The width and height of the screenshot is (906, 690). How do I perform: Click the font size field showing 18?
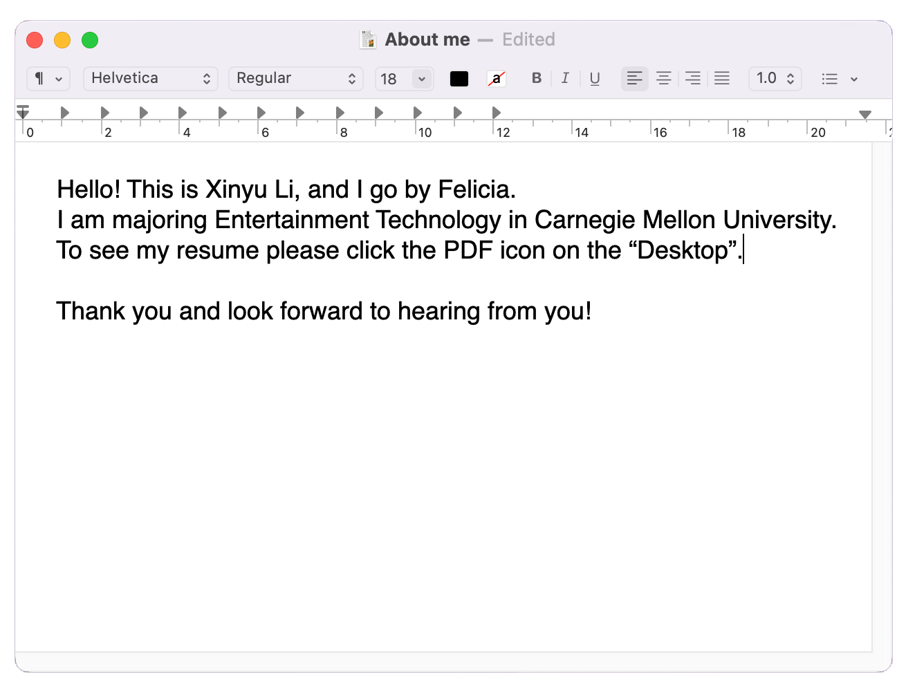tap(394, 79)
